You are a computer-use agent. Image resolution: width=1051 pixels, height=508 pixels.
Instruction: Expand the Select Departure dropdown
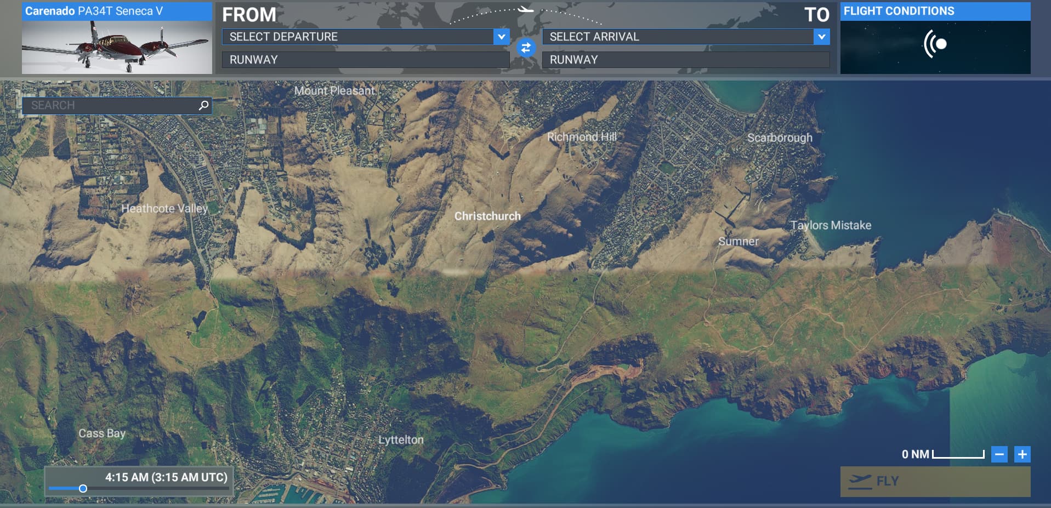[501, 37]
